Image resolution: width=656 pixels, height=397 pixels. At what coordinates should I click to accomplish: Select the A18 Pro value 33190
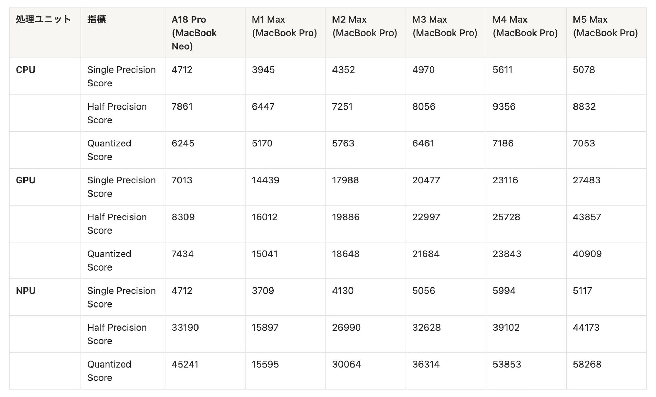[185, 328]
